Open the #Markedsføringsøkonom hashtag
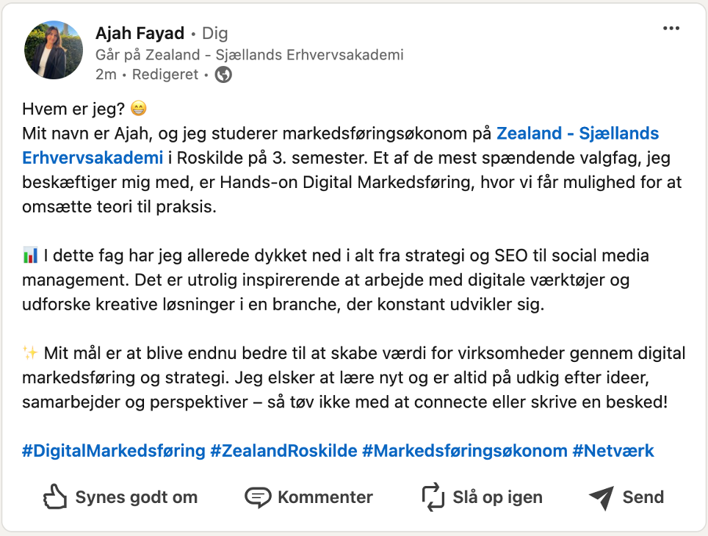The width and height of the screenshot is (708, 536). (464, 450)
